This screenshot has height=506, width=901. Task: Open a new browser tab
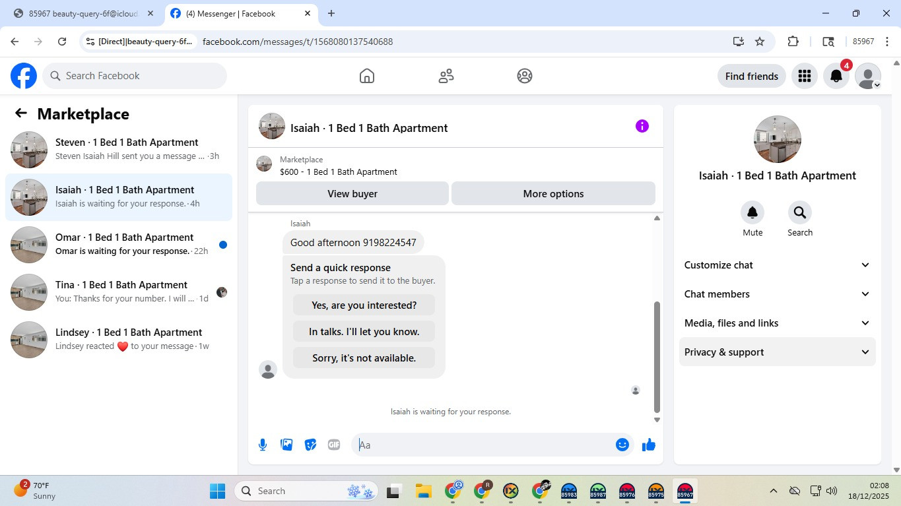(331, 13)
